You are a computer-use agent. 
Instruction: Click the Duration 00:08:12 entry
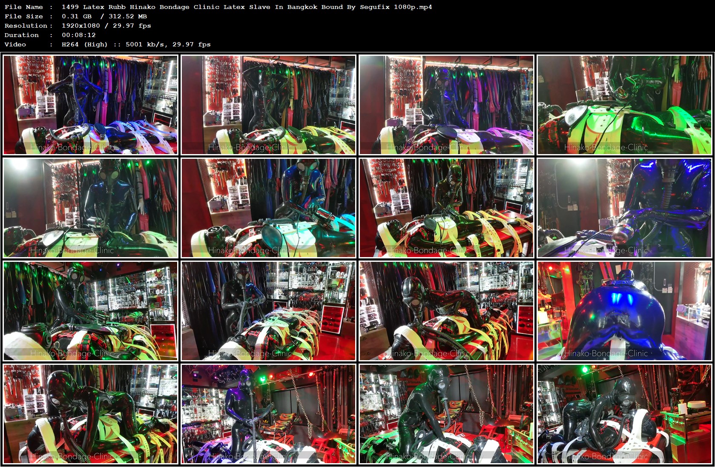pos(79,35)
